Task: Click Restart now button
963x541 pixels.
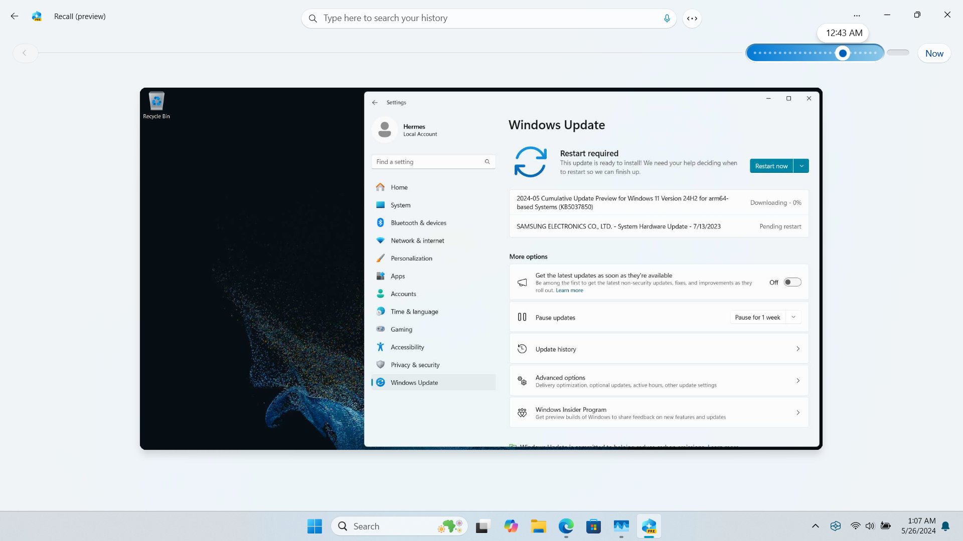Action: point(772,166)
